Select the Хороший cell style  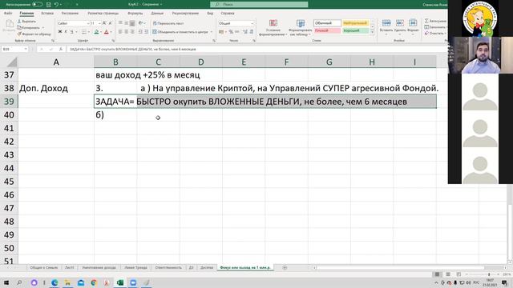[356, 30]
